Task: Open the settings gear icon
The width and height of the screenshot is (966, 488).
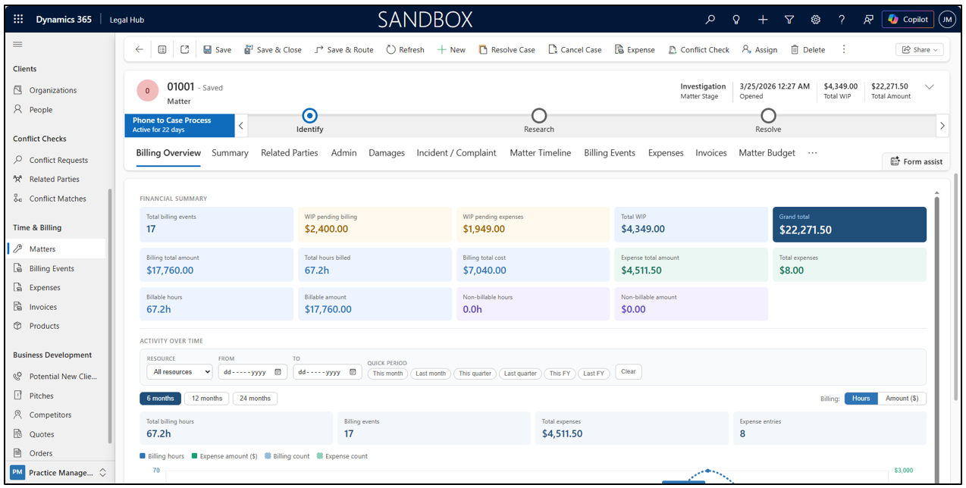Action: tap(816, 20)
